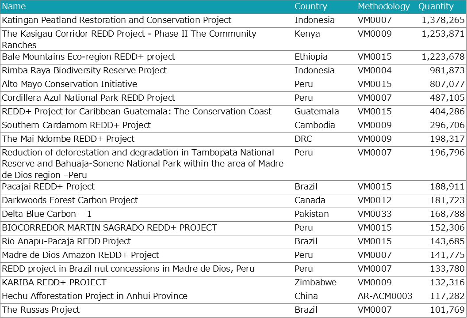Sort by the Methodology column header
Image resolution: width=467 pixels, height=318 pixels.
pyautogui.click(x=383, y=7)
